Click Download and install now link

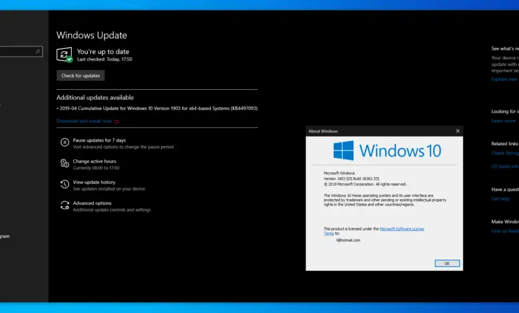(x=84, y=121)
